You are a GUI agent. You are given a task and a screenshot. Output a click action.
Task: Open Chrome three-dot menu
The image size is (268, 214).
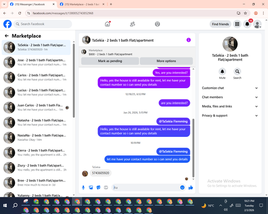[x=263, y=13]
